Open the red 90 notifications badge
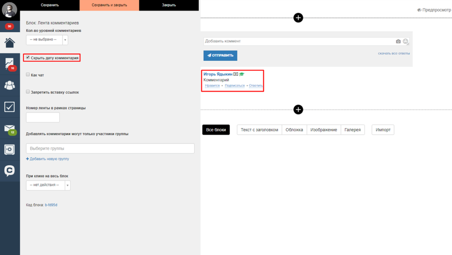Image resolution: width=452 pixels, height=255 pixels. [x=9, y=26]
